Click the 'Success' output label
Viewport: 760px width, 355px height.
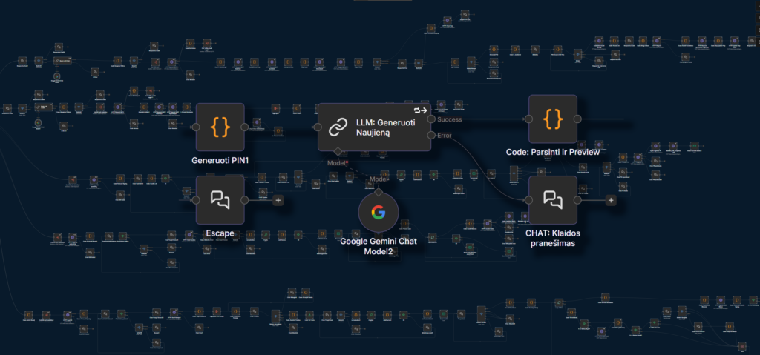point(449,119)
